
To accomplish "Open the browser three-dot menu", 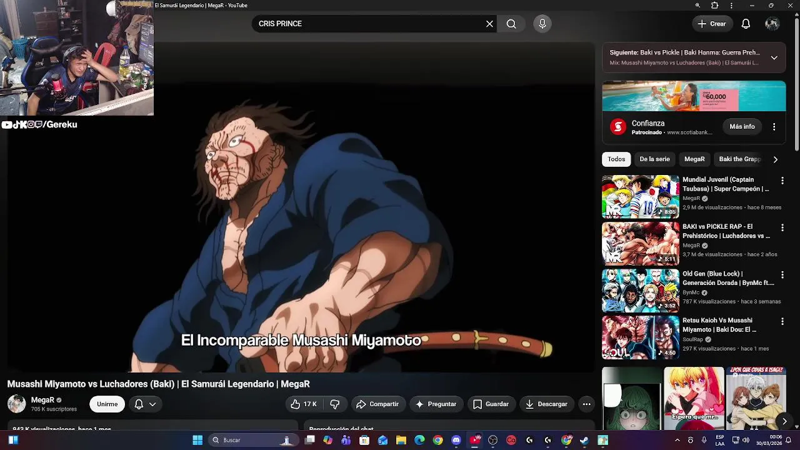I will (731, 6).
